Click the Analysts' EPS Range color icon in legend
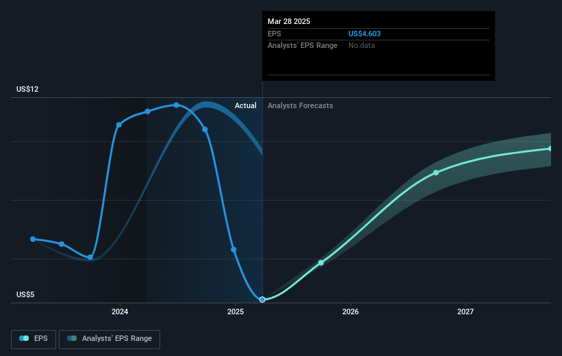The width and height of the screenshot is (562, 356). (x=72, y=338)
